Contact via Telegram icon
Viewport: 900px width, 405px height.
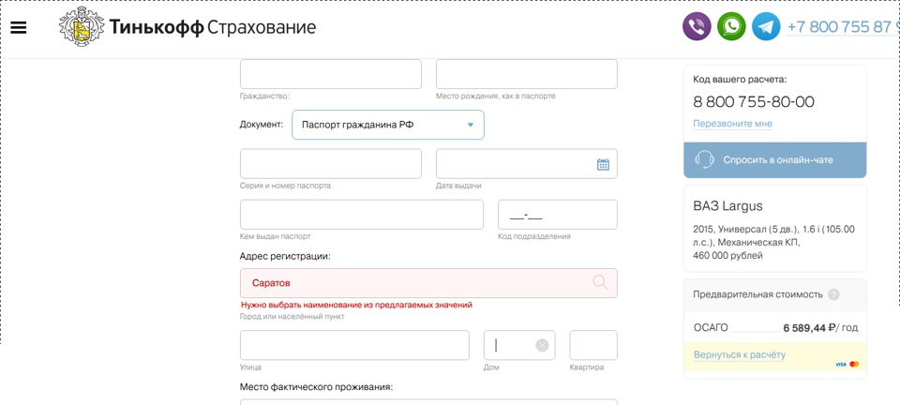766,26
